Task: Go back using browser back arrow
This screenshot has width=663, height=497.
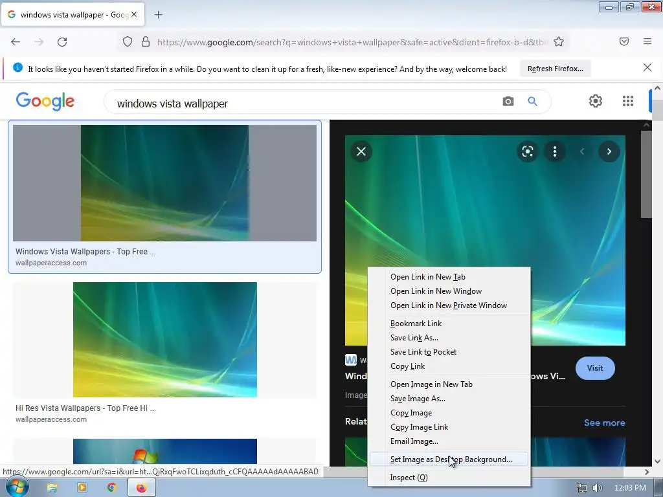Action: pyautogui.click(x=16, y=42)
